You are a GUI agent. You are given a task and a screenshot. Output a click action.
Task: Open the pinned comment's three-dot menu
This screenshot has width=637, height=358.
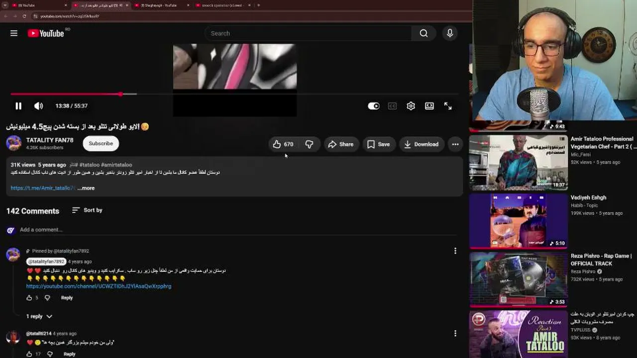[x=455, y=251]
